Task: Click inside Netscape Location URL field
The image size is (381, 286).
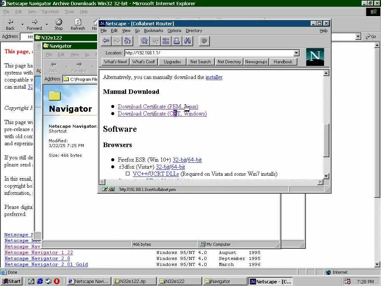Action: pyautogui.click(x=209, y=53)
